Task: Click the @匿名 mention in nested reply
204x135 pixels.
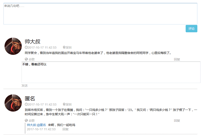Action: [x=41, y=125]
